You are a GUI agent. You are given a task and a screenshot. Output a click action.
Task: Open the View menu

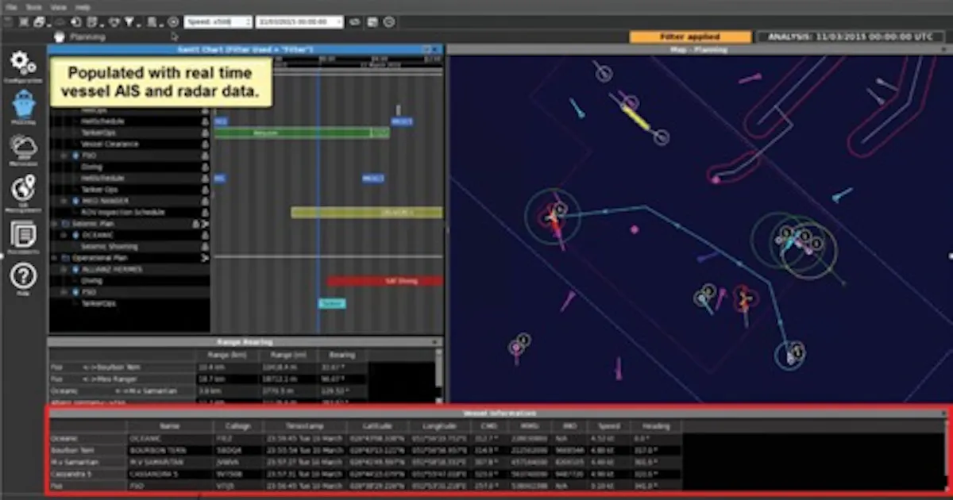59,6
